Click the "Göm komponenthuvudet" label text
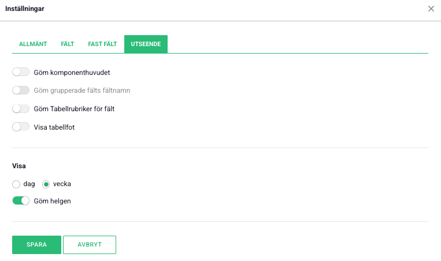 coord(72,73)
